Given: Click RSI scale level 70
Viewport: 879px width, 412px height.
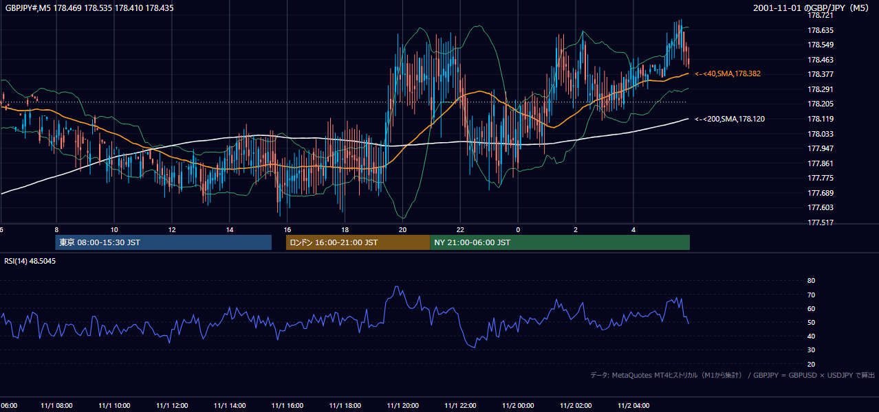Looking at the screenshot, I should 811,295.
